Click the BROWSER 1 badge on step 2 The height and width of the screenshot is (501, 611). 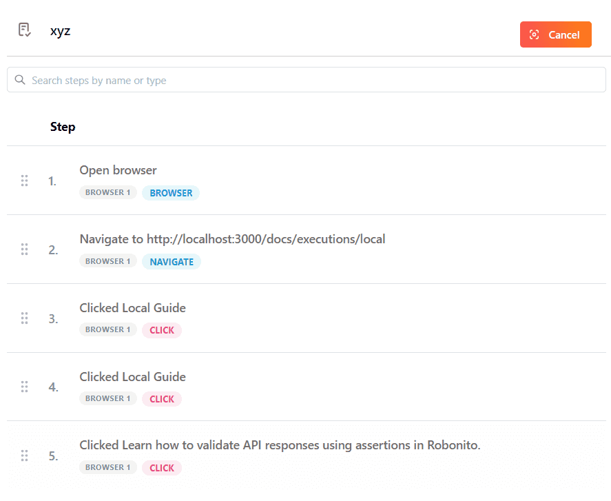click(x=108, y=261)
